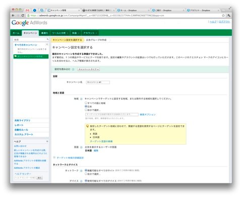Open the Gmail pinned tab

(x=27, y=11)
